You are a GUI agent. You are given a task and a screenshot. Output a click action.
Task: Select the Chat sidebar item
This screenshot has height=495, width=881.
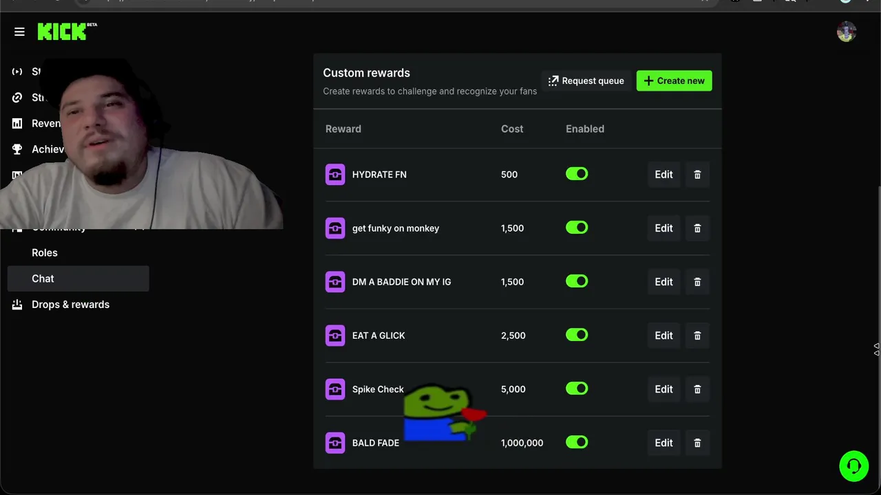click(x=78, y=278)
